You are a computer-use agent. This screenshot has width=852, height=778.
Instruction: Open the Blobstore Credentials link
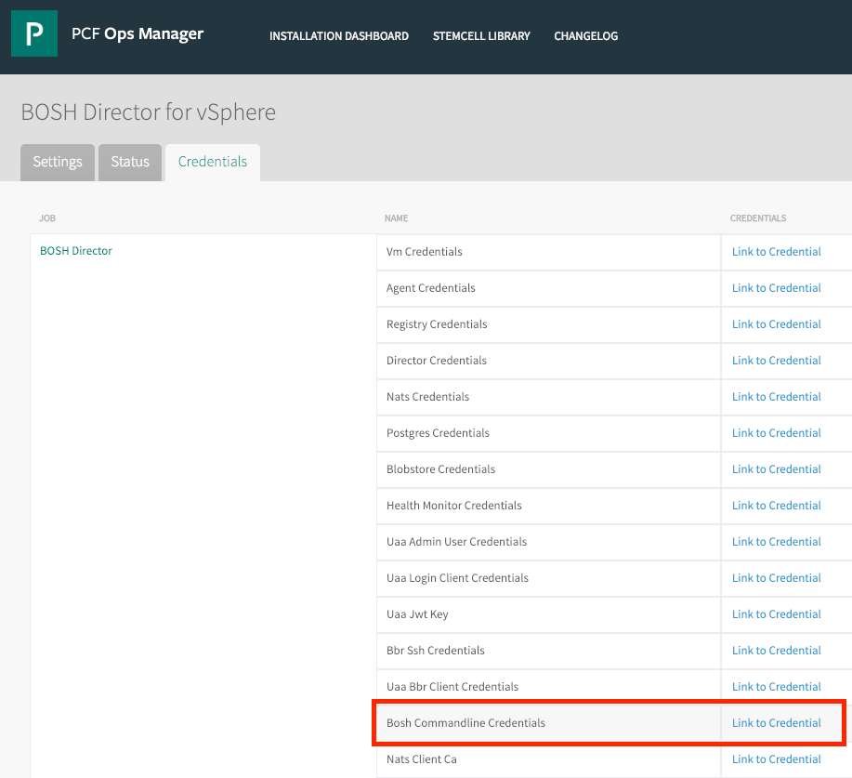776,468
